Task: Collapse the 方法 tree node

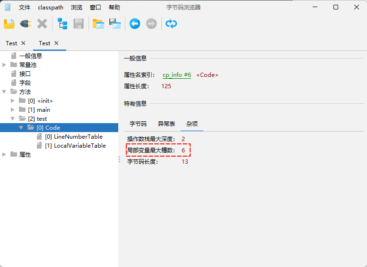Action: [x=4, y=92]
